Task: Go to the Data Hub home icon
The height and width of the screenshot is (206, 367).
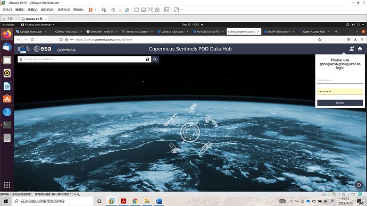Action: pos(360,49)
